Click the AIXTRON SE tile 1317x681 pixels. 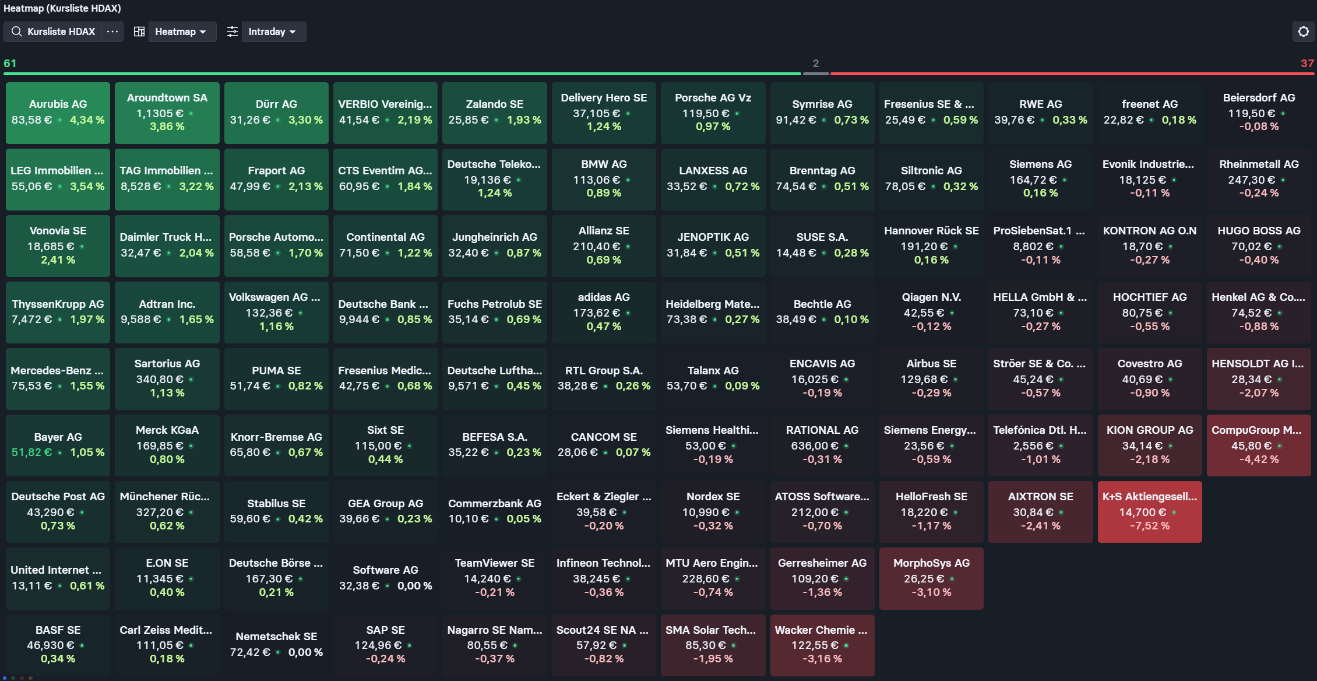pos(1041,512)
